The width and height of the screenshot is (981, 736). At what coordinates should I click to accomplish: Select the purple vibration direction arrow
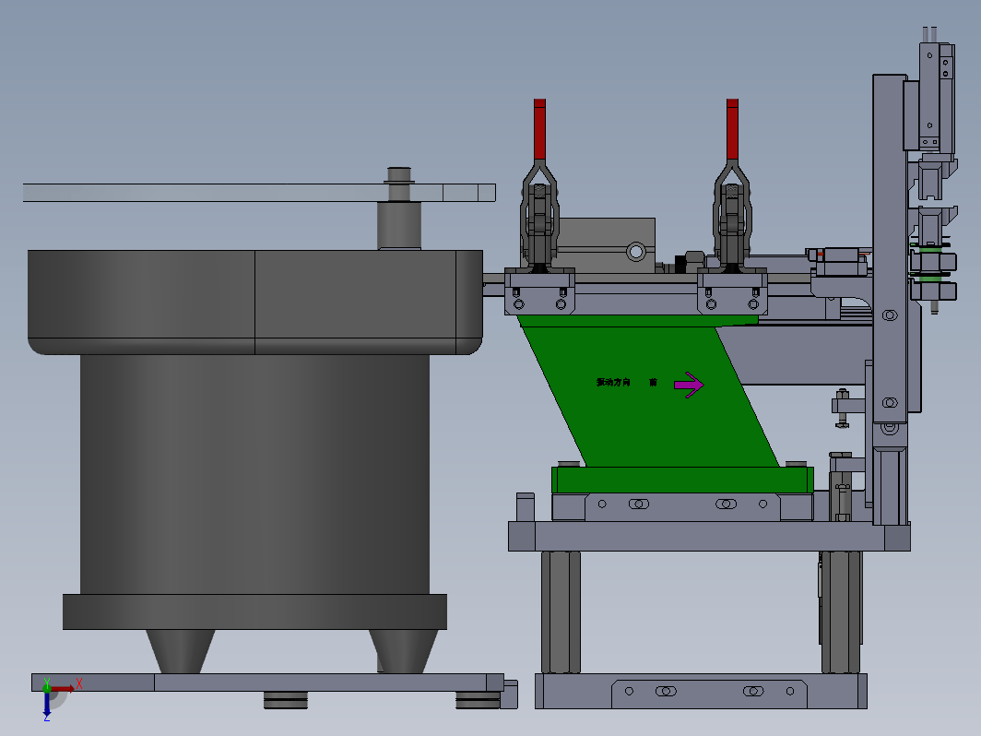click(x=689, y=385)
